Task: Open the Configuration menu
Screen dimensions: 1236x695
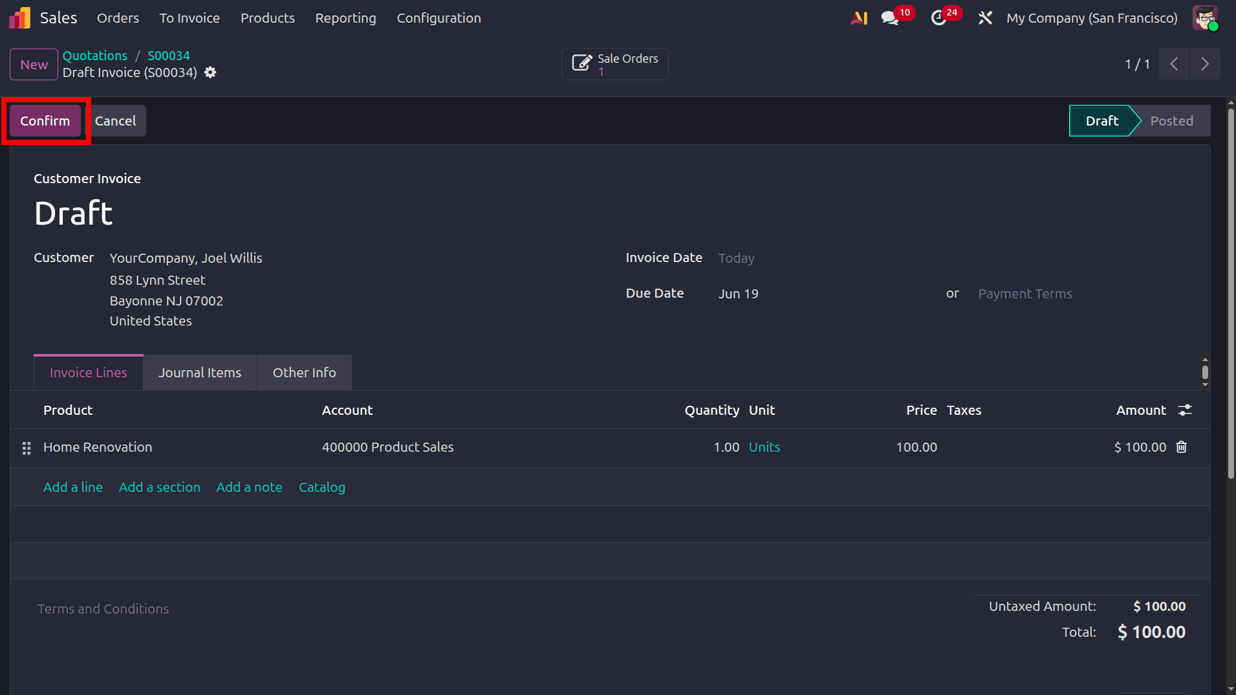Action: [x=439, y=18]
